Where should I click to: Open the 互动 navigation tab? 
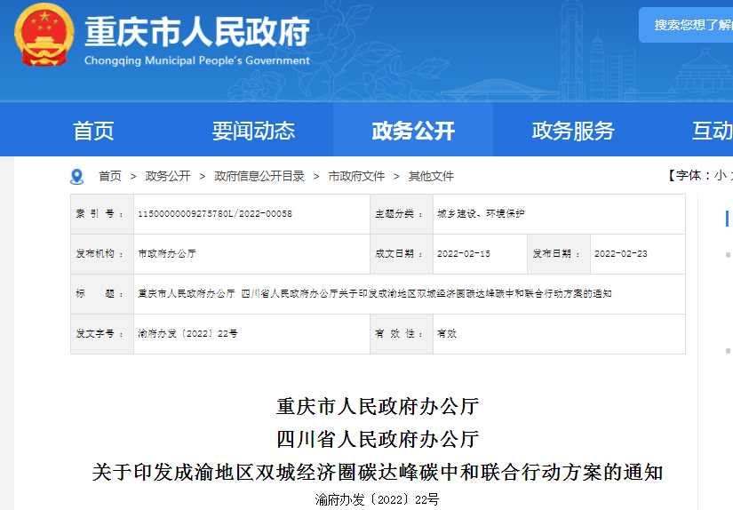click(x=712, y=131)
